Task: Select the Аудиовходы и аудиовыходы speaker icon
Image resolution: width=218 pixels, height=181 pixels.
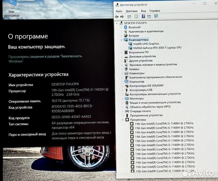Action: [x=126, y=31]
